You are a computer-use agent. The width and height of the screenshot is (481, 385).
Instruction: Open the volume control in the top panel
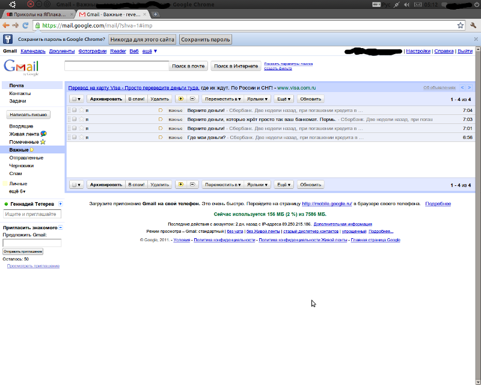click(x=407, y=4)
